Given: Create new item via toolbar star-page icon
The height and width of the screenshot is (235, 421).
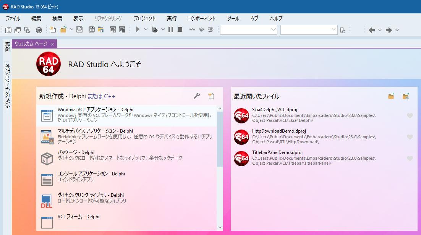Looking at the screenshot, I should 53,29.
